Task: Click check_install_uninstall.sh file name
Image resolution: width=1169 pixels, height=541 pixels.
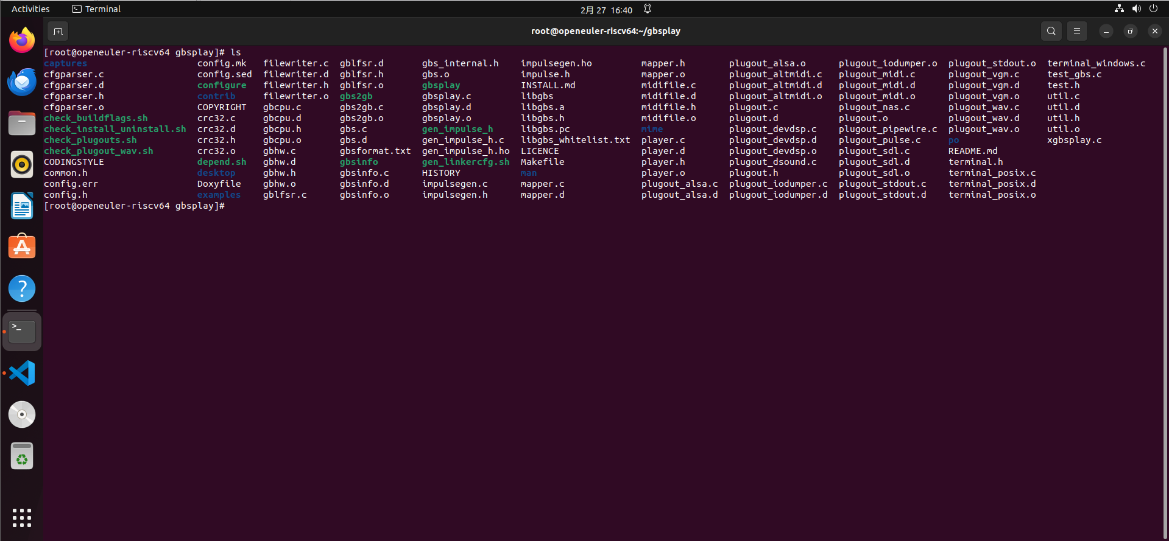Action: pos(115,129)
